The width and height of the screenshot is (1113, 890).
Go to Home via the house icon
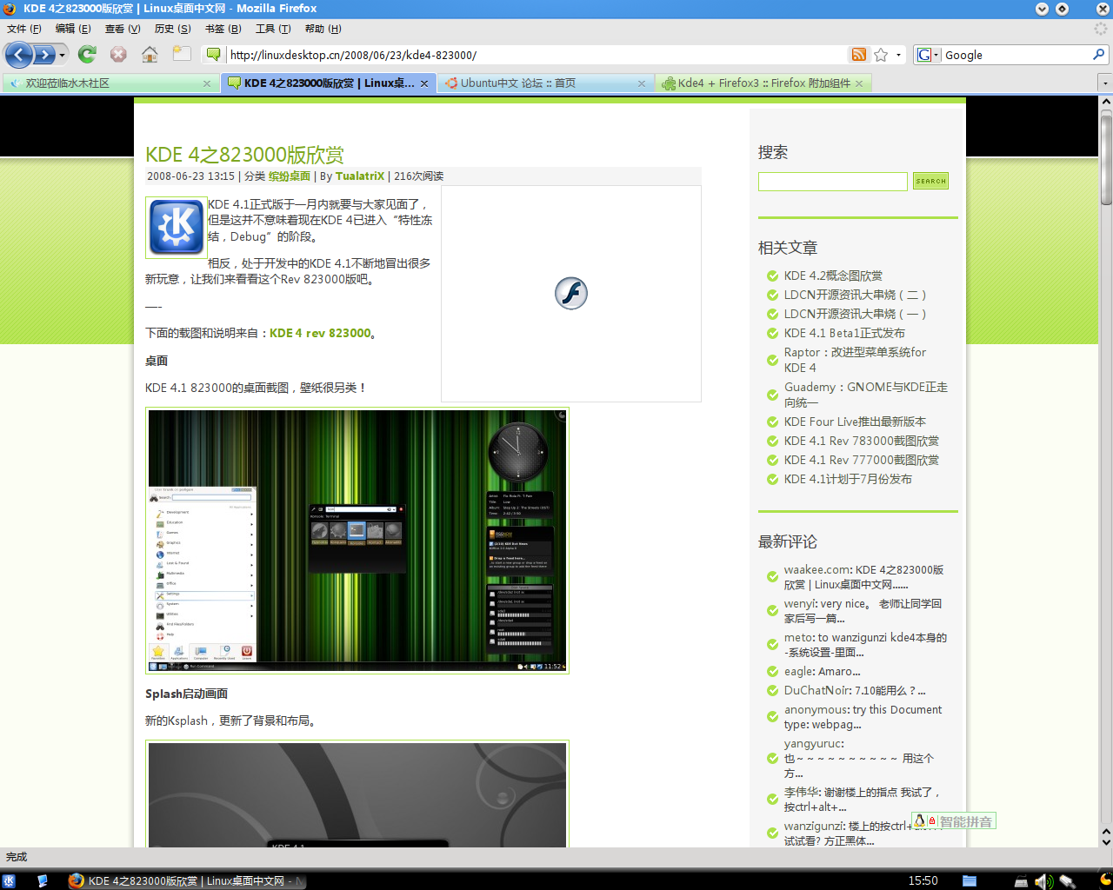coord(150,55)
